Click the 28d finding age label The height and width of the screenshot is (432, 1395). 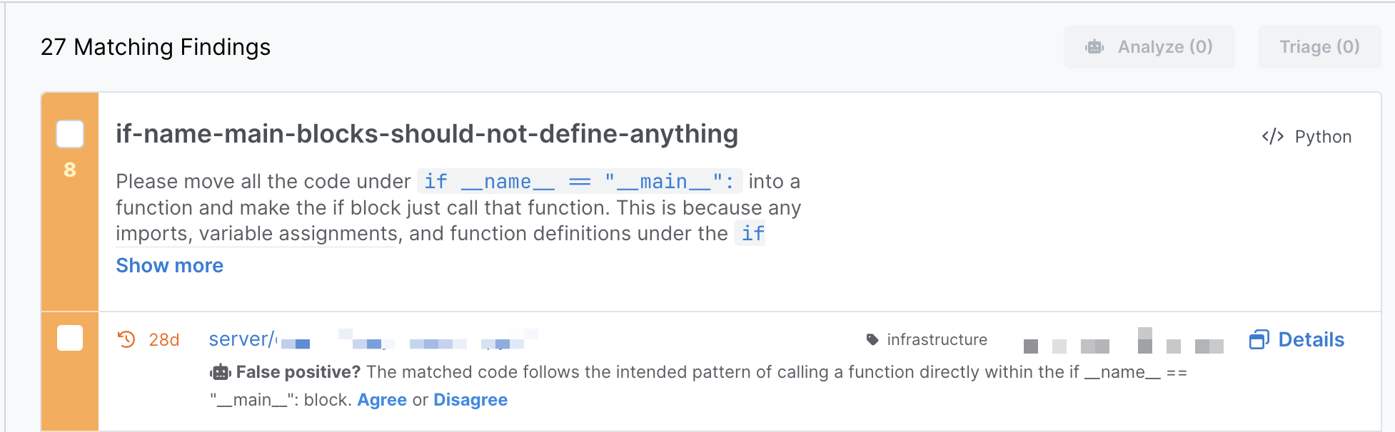tap(163, 340)
